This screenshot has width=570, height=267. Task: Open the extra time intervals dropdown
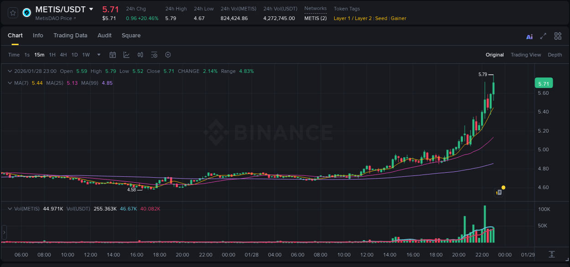(98, 55)
